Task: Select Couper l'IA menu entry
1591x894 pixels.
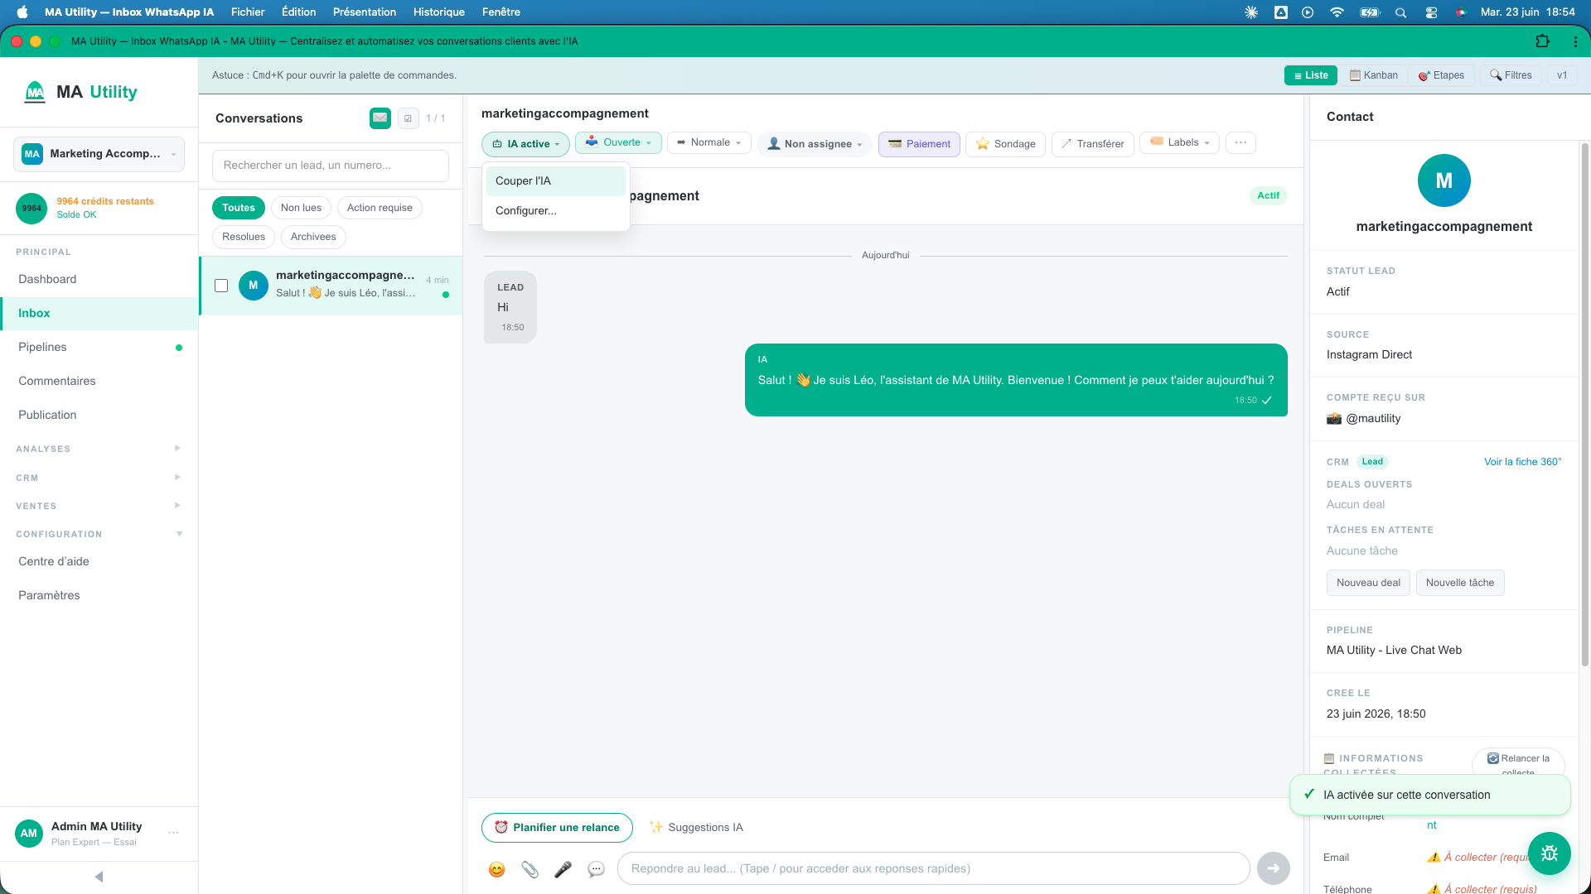Action: click(555, 181)
